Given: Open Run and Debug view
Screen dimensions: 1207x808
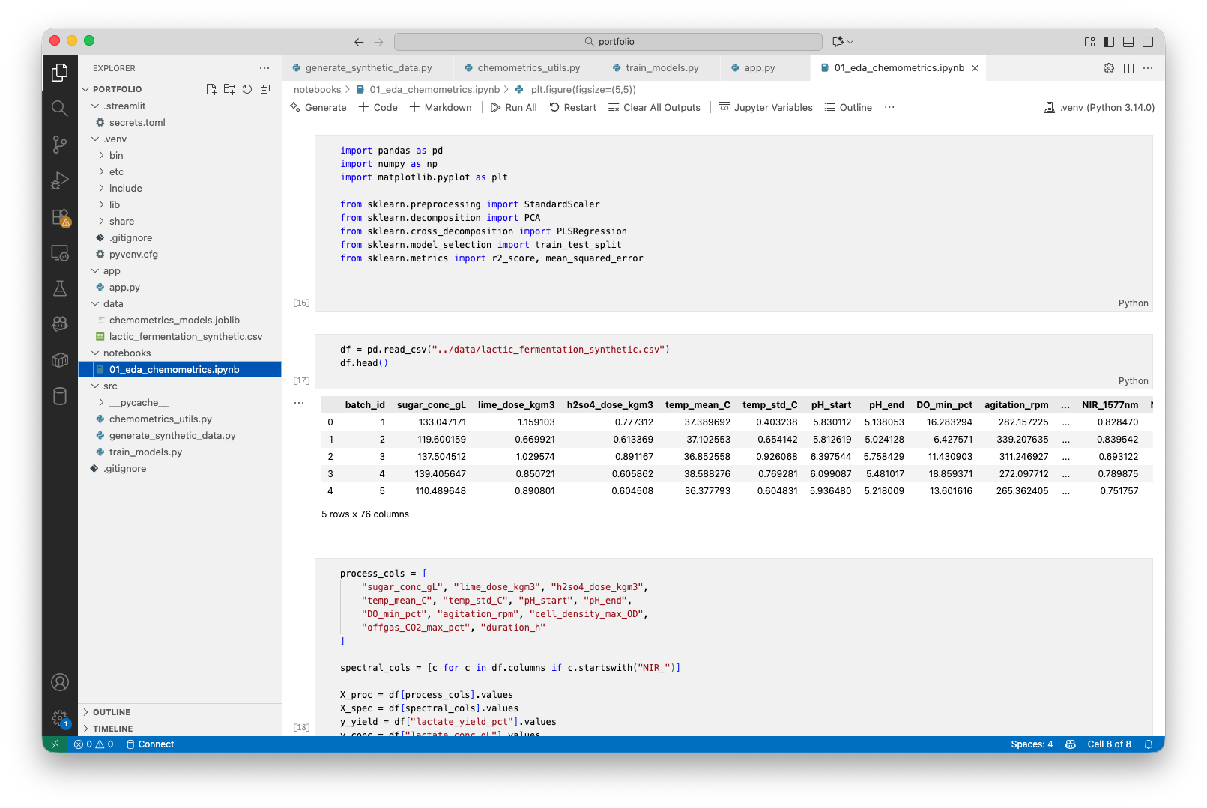Looking at the screenshot, I should pyautogui.click(x=60, y=180).
